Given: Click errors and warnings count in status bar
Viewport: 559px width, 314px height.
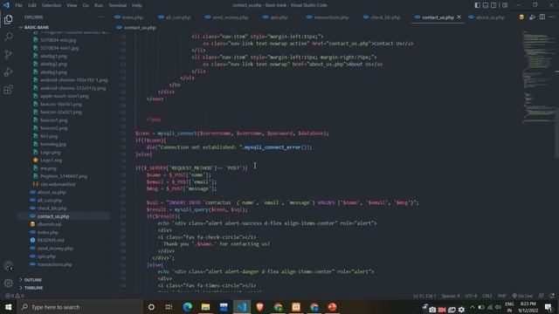Looking at the screenshot, I should pyautogui.click(x=15, y=296).
